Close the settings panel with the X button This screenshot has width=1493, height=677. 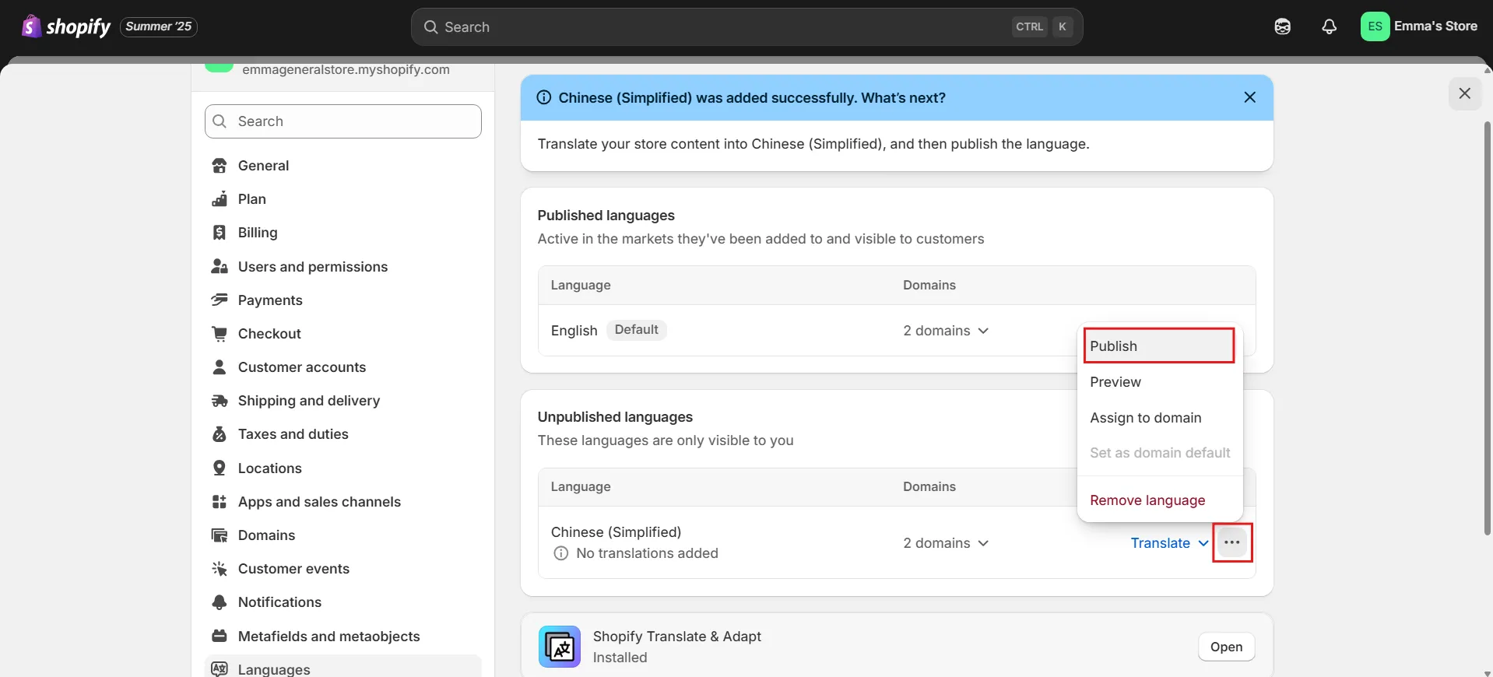tap(1465, 93)
